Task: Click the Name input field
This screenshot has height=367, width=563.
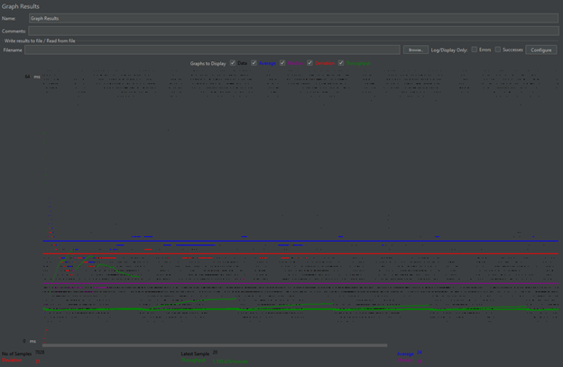Action: [293, 18]
